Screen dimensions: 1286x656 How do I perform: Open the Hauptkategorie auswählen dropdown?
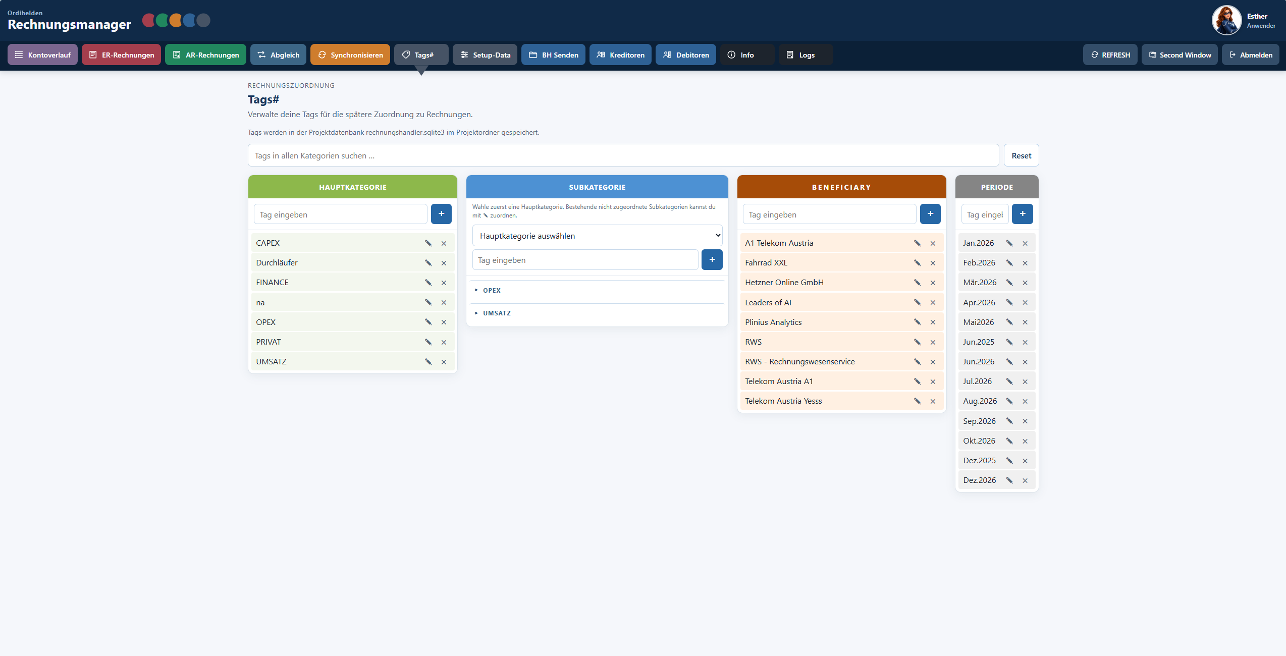[x=597, y=236]
